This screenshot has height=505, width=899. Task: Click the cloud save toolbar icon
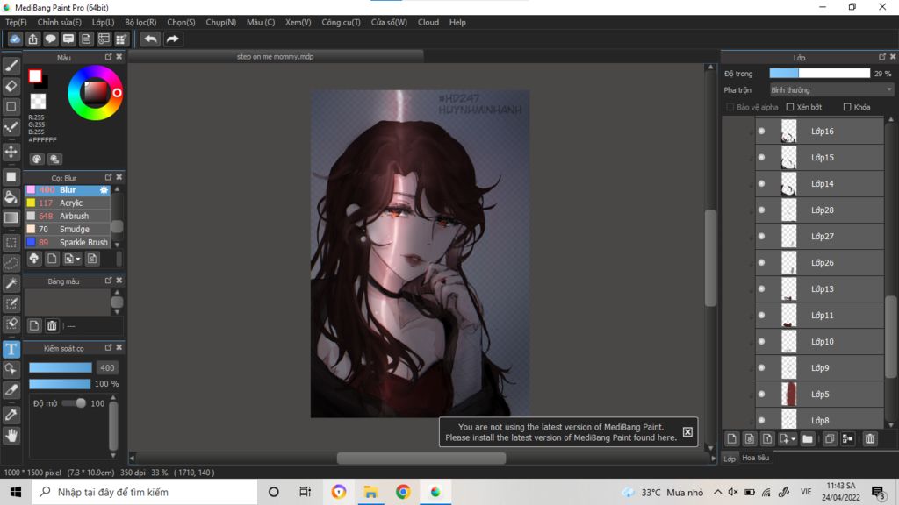coord(15,39)
